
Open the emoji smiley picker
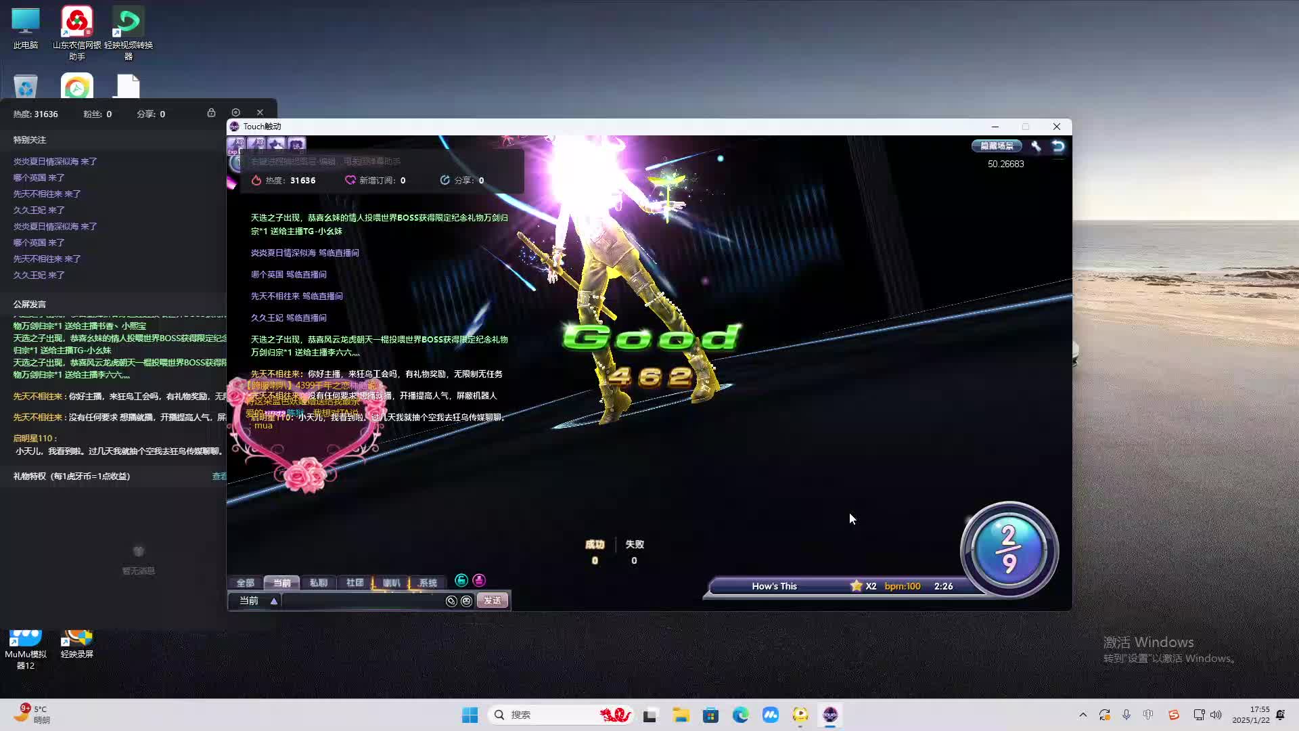coord(466,601)
